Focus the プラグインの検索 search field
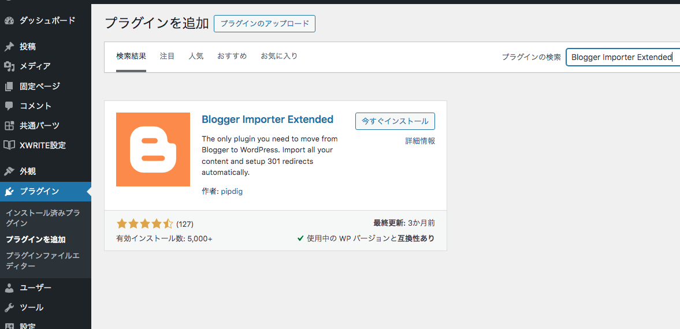 click(623, 57)
